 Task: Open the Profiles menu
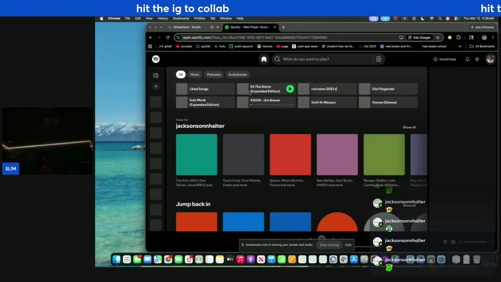click(x=200, y=18)
